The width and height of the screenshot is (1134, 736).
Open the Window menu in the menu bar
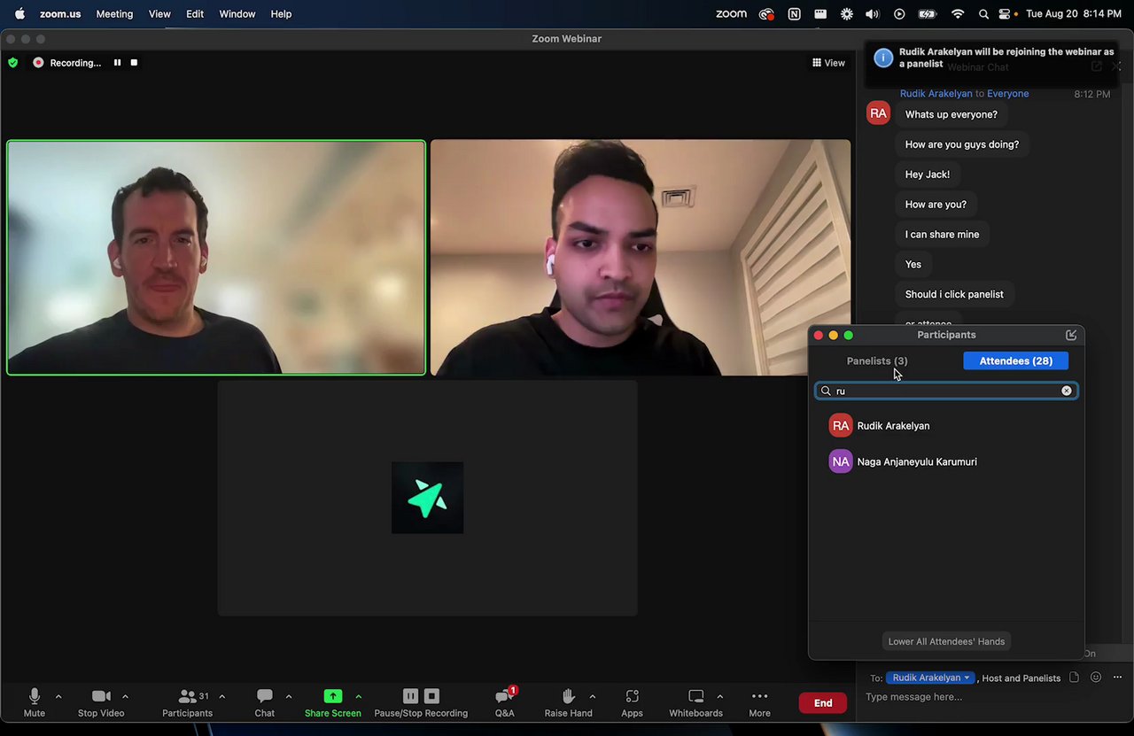pos(237,14)
